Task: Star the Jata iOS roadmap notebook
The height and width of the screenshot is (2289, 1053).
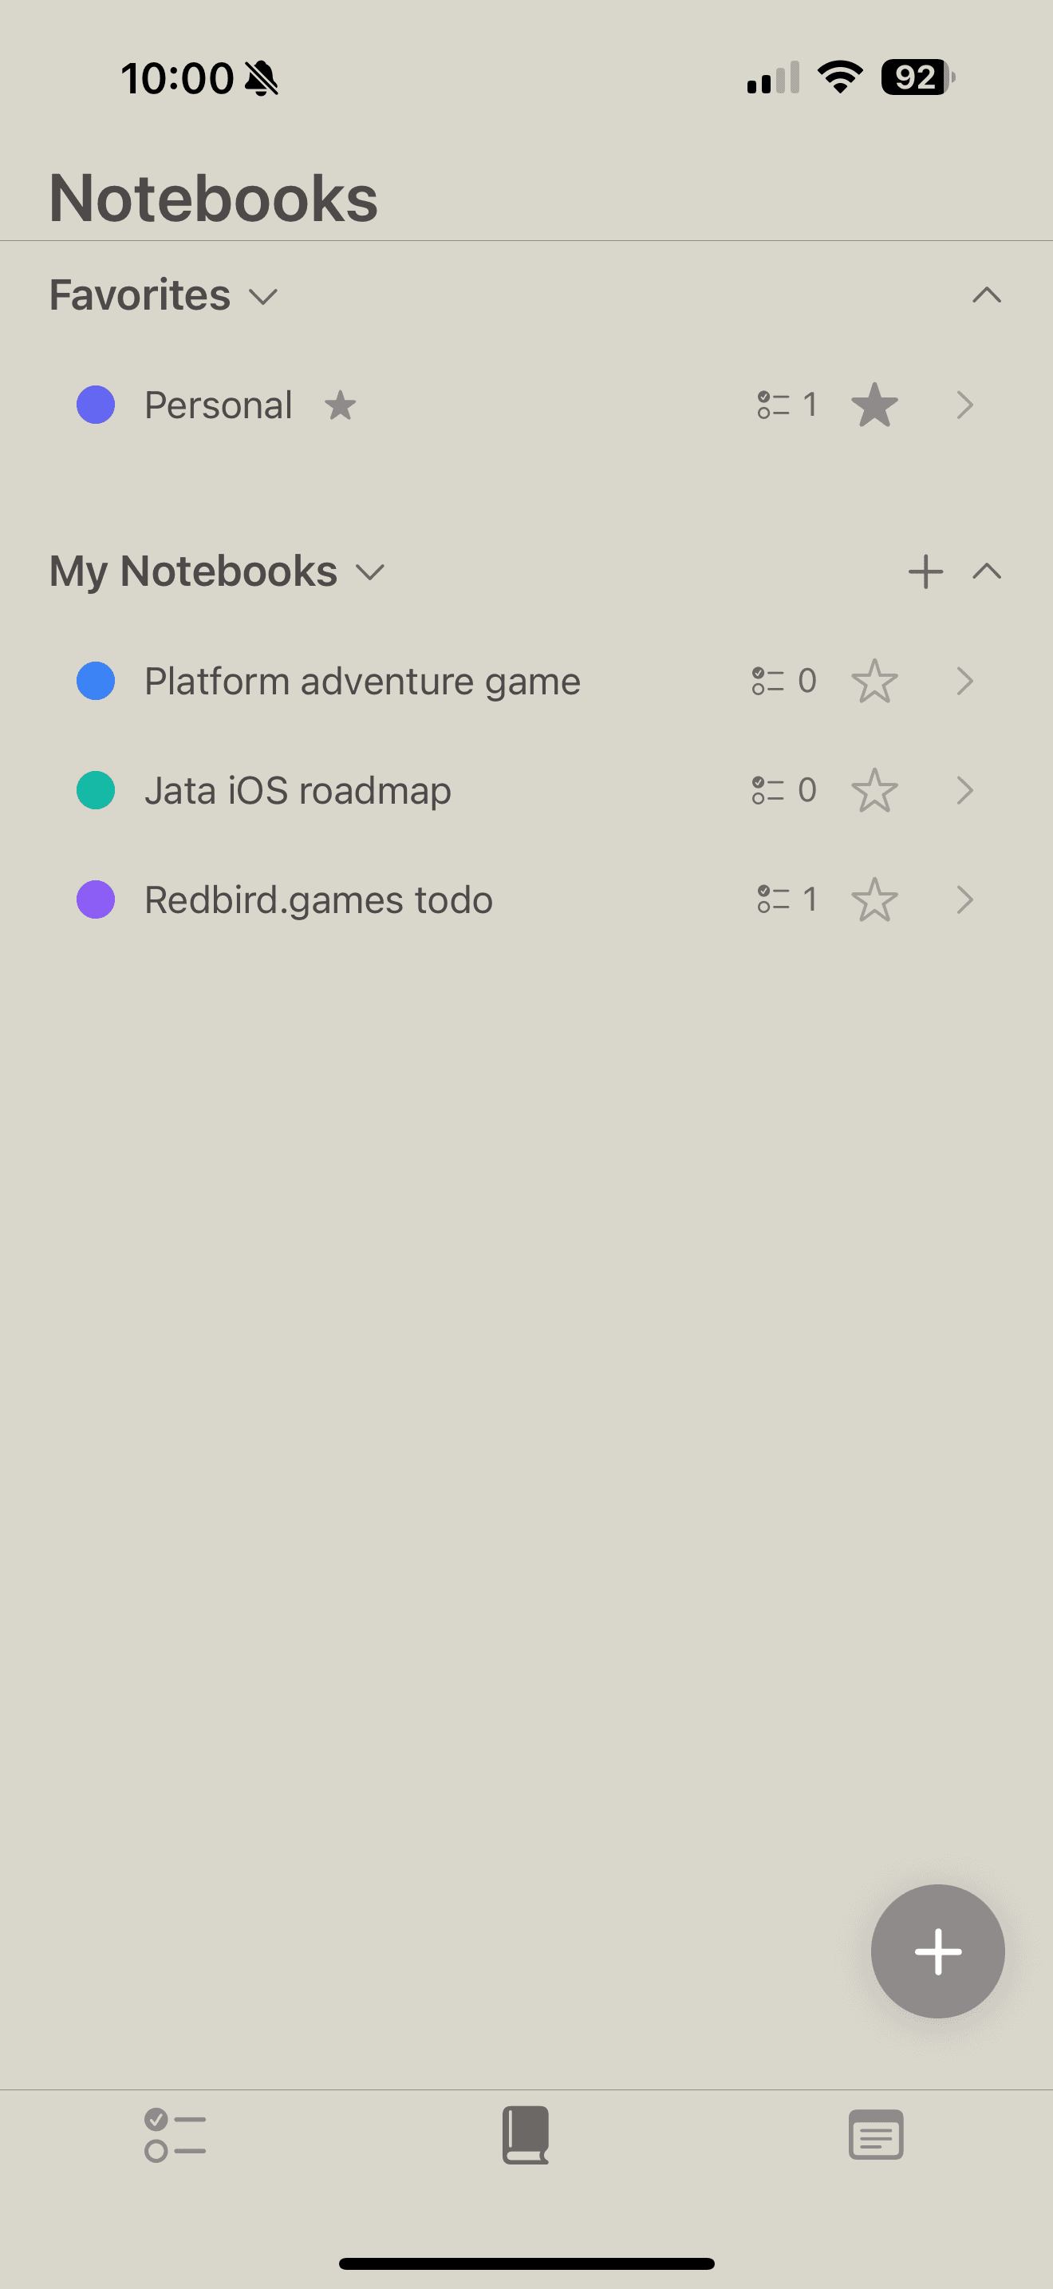Action: (874, 791)
